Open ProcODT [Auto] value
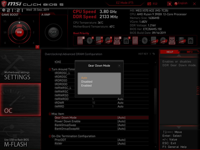 pyautogui.click(x=121, y=140)
